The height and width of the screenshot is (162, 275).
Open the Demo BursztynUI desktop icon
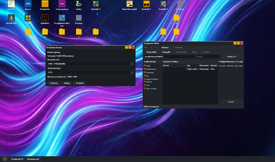tap(130, 4)
